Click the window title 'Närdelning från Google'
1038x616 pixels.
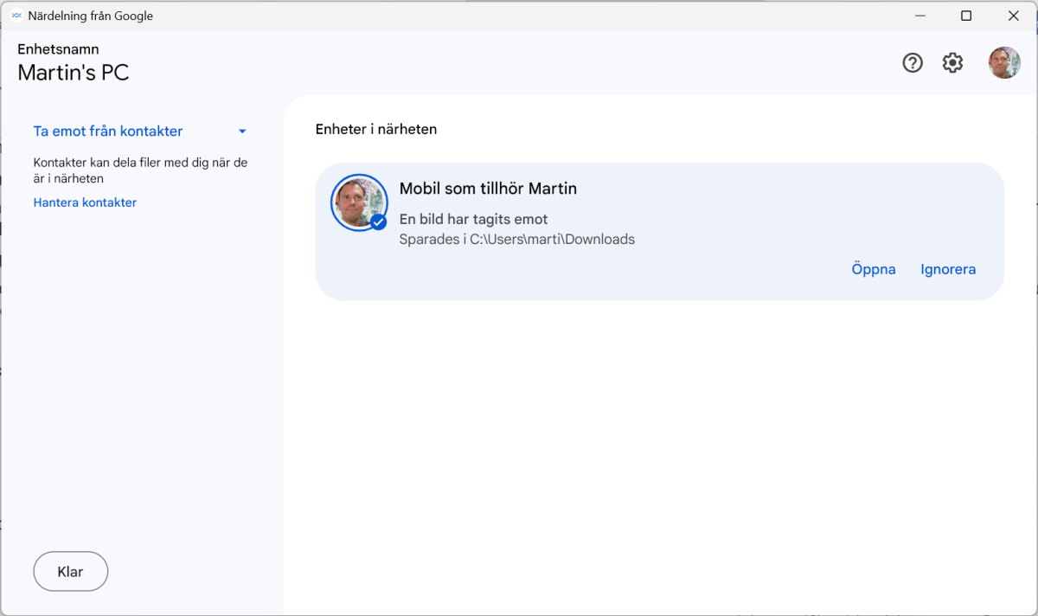point(91,16)
